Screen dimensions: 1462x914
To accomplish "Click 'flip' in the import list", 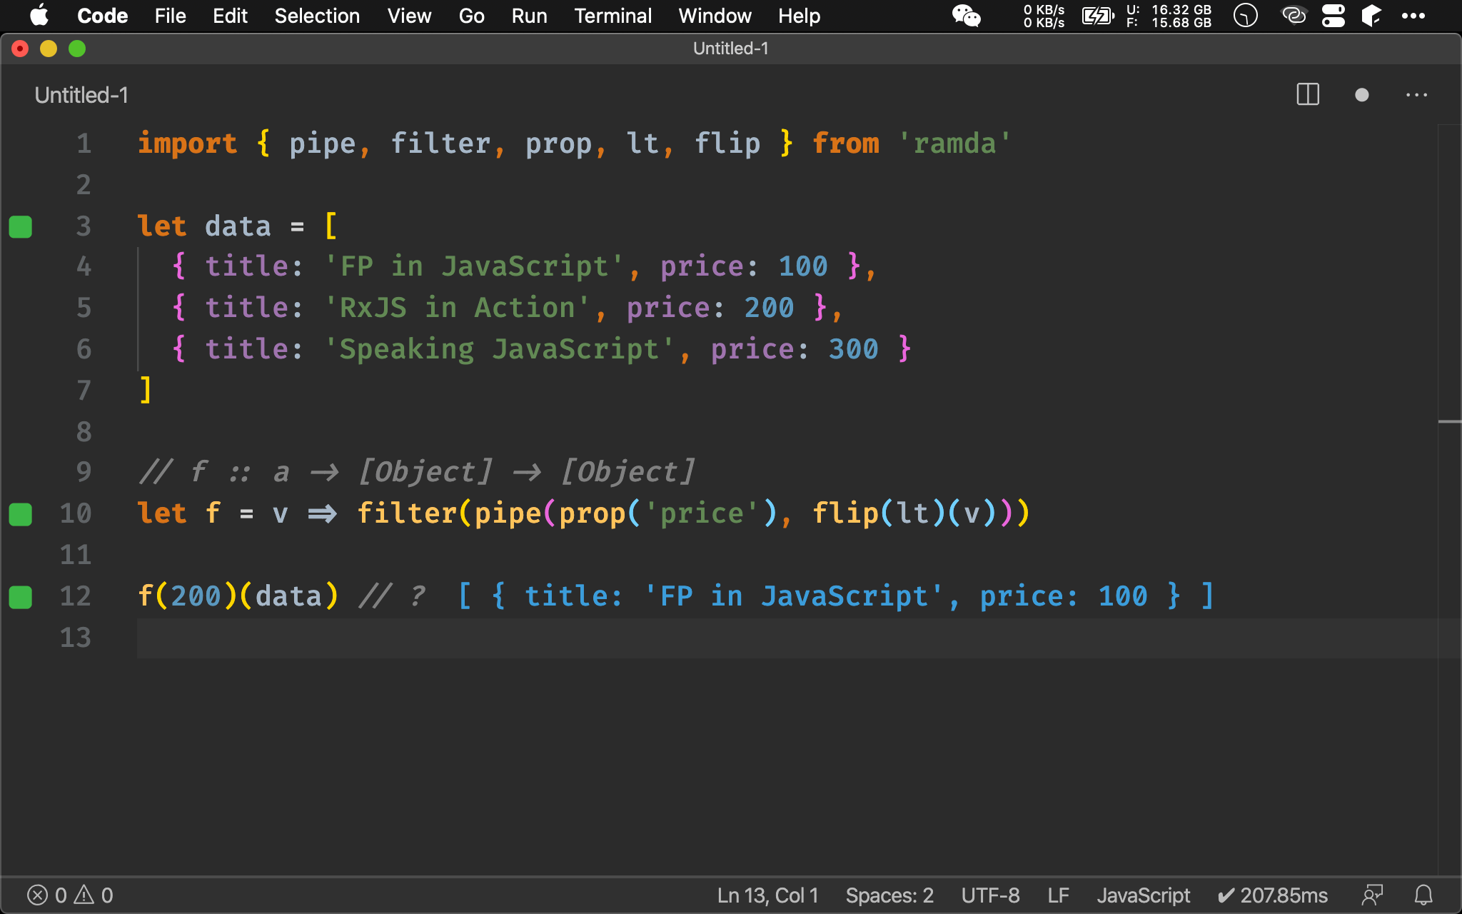I will coord(727,144).
